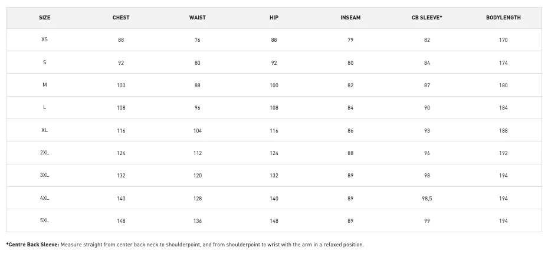Select the 3XL size row label

click(x=45, y=175)
